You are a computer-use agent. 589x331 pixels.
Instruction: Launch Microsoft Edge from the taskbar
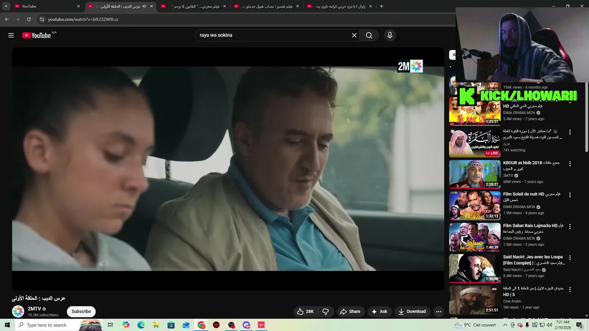click(141, 325)
